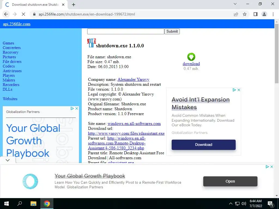Click the padlock site info icon
This screenshot has height=209, width=279.
coord(34,14)
